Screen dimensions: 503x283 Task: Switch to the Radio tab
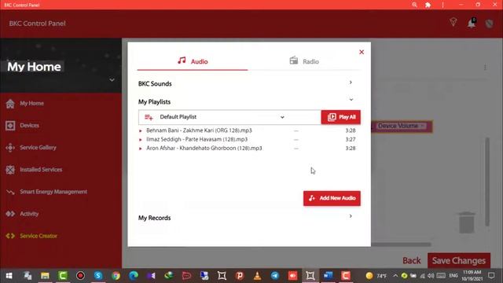point(304,61)
